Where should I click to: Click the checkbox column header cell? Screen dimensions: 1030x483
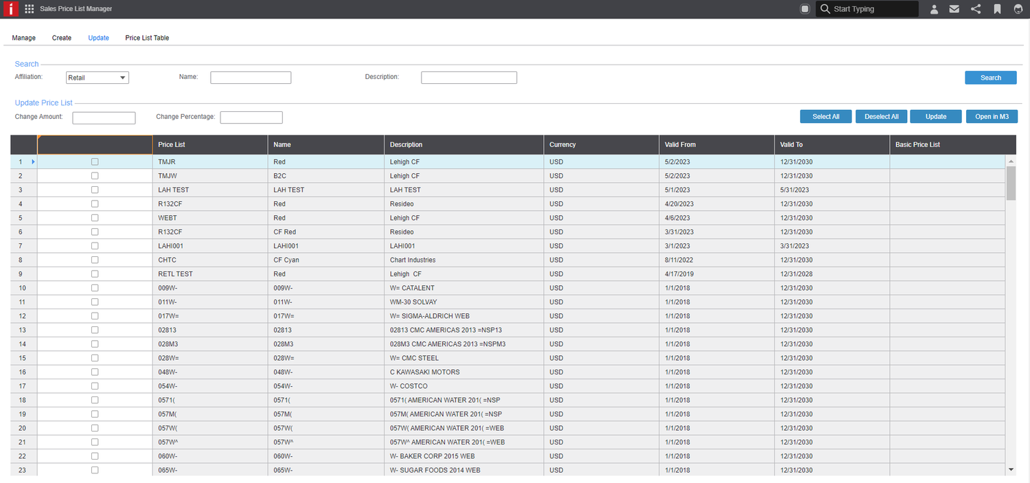[95, 145]
